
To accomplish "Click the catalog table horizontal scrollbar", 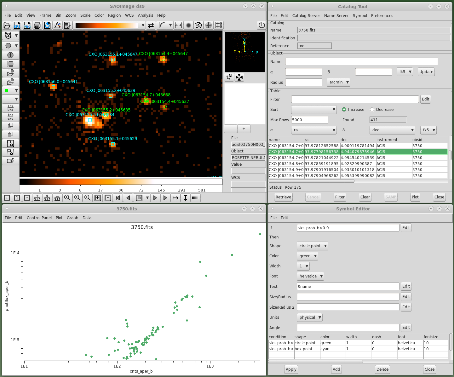I will coord(311,181).
